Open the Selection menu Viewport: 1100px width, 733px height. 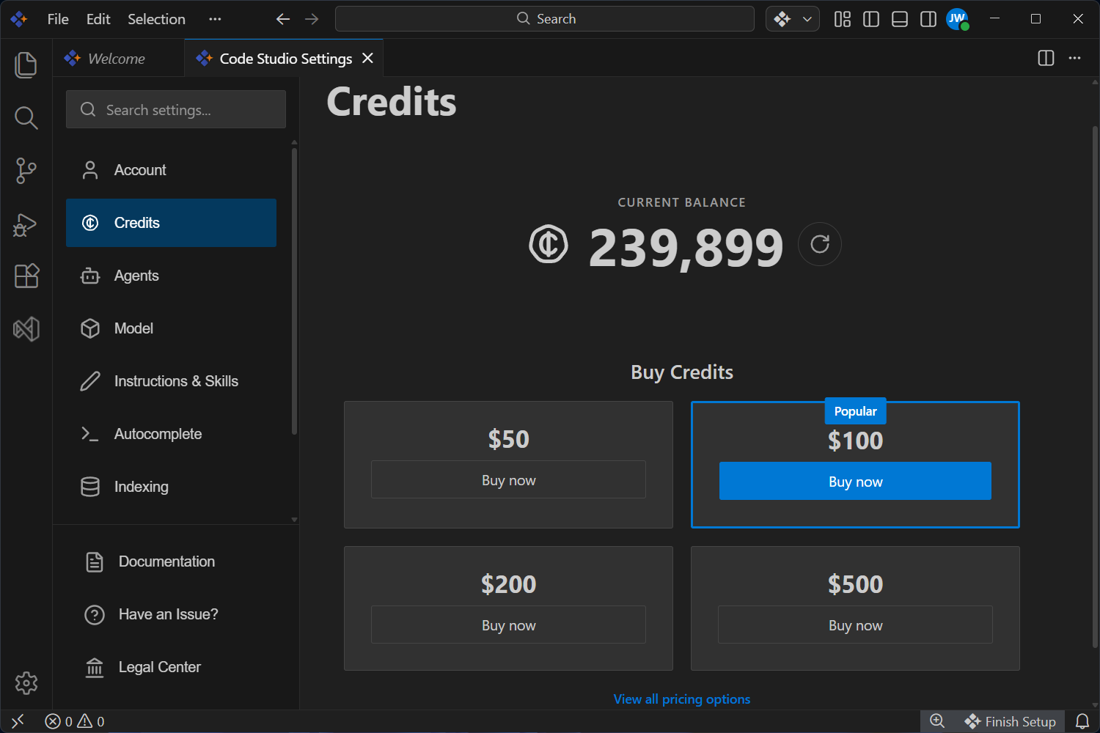156,19
